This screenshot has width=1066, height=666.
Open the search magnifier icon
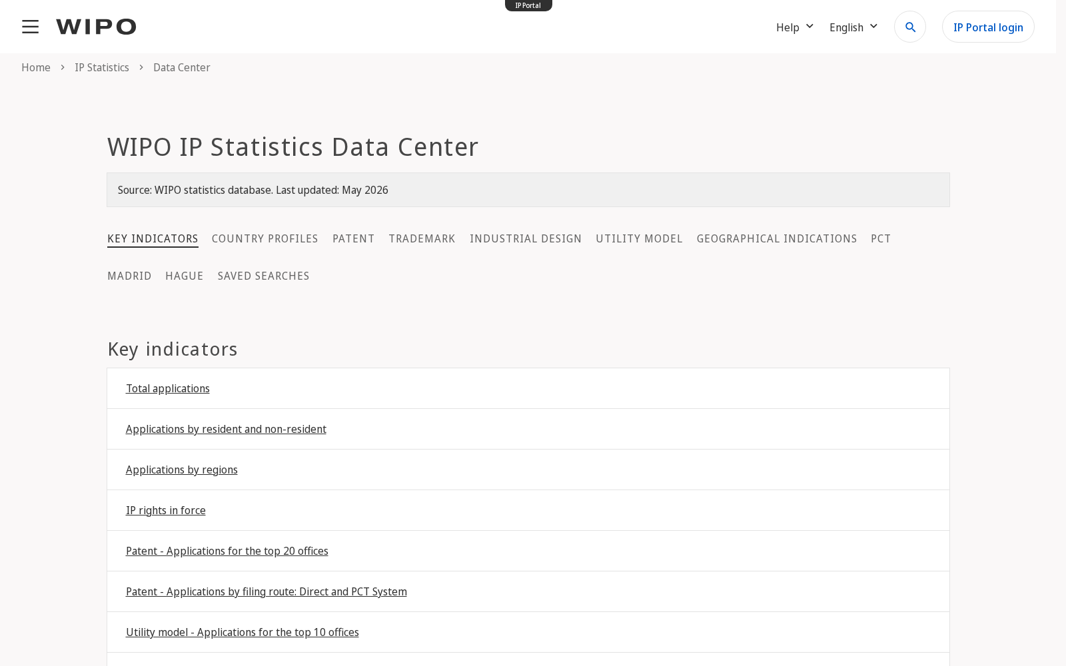click(x=910, y=27)
